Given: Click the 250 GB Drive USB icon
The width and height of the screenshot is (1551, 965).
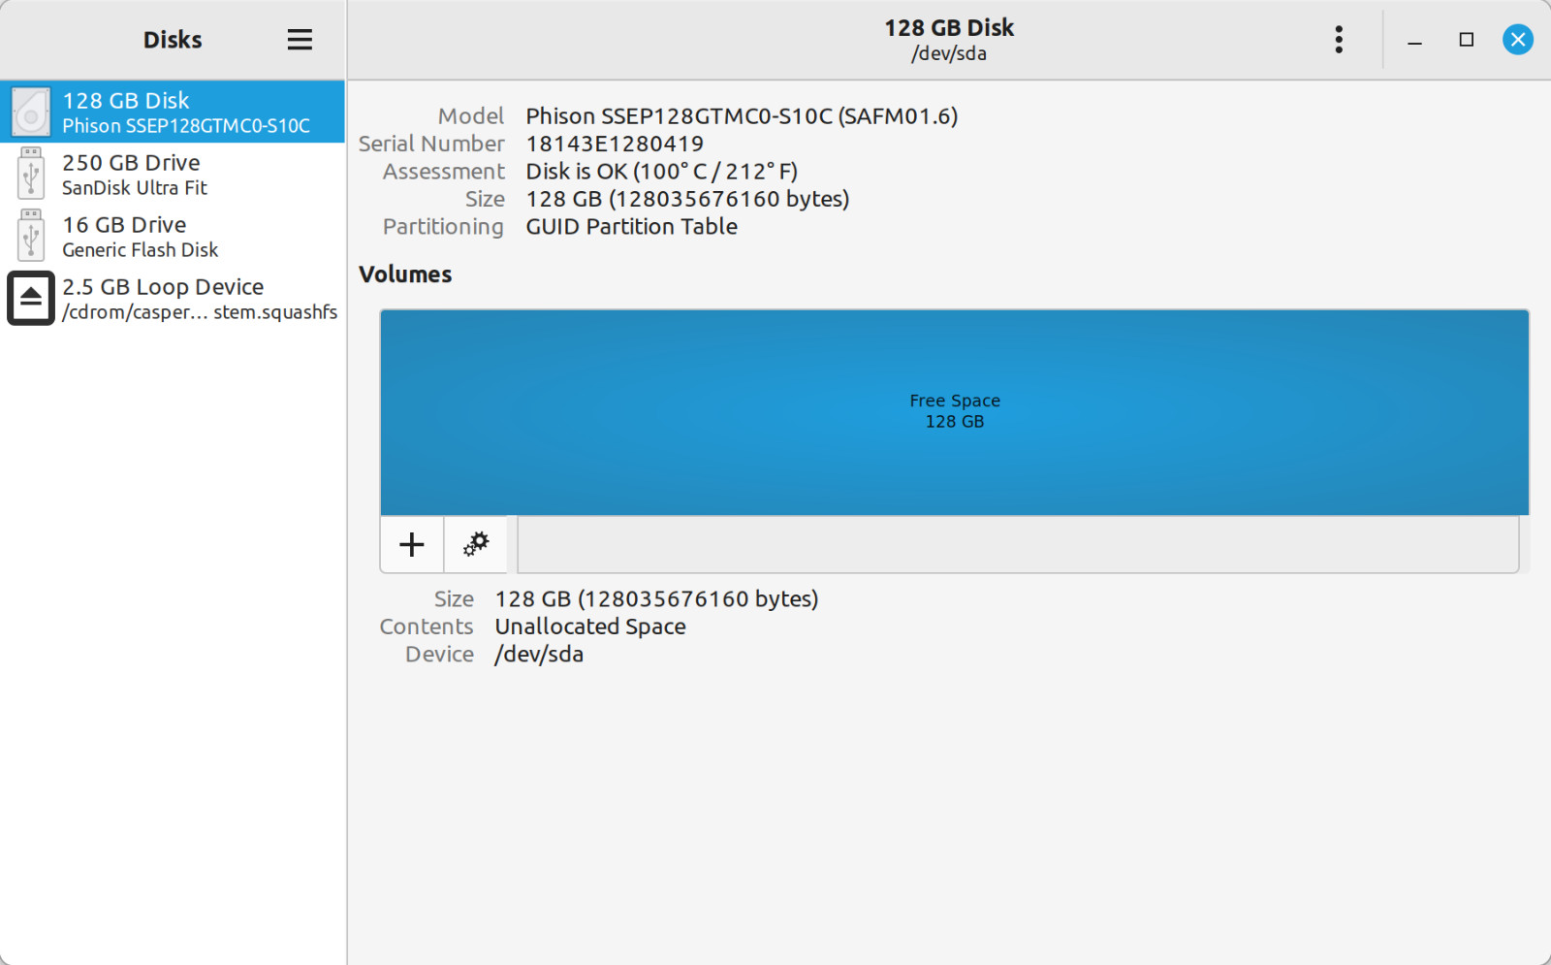Looking at the screenshot, I should [x=31, y=175].
